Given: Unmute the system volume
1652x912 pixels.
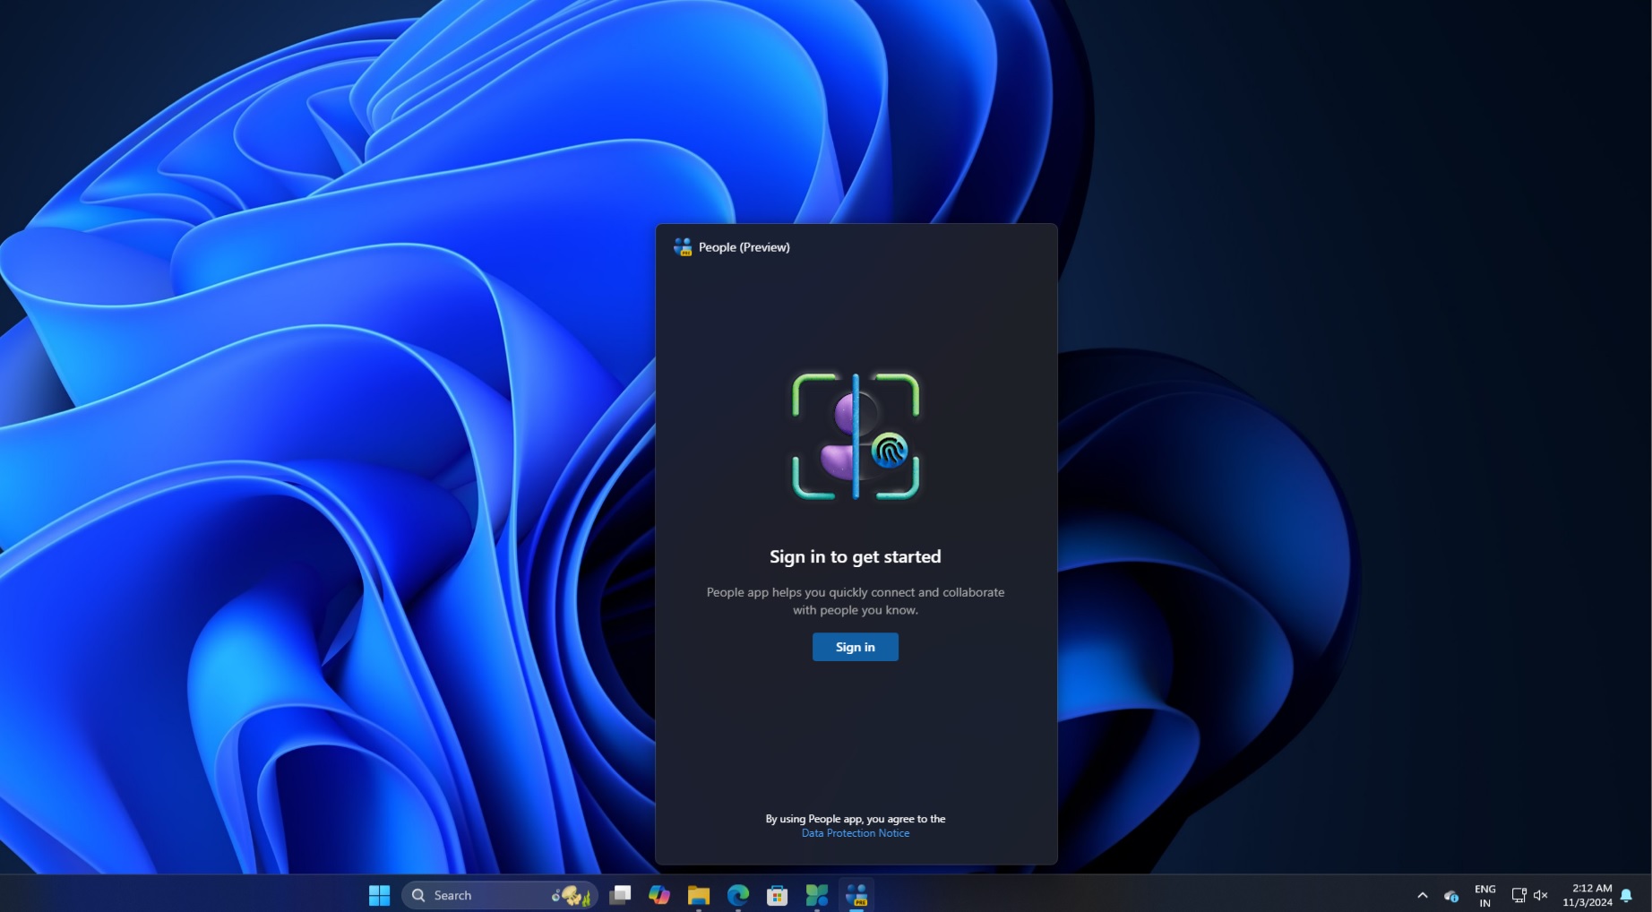Looking at the screenshot, I should point(1540,895).
